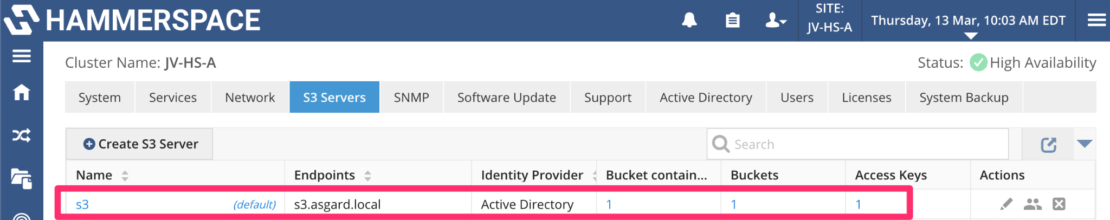
Task: Click the export table icon
Action: (1049, 145)
